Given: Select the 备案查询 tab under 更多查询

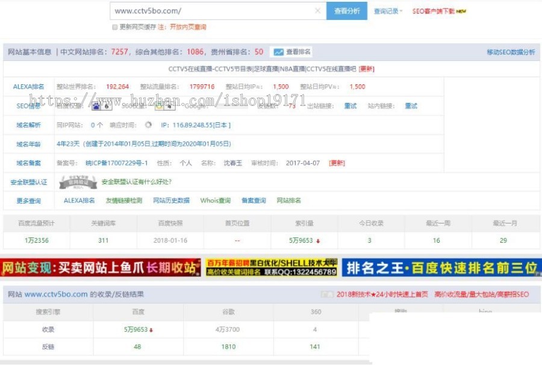Looking at the screenshot, I should [x=253, y=201].
